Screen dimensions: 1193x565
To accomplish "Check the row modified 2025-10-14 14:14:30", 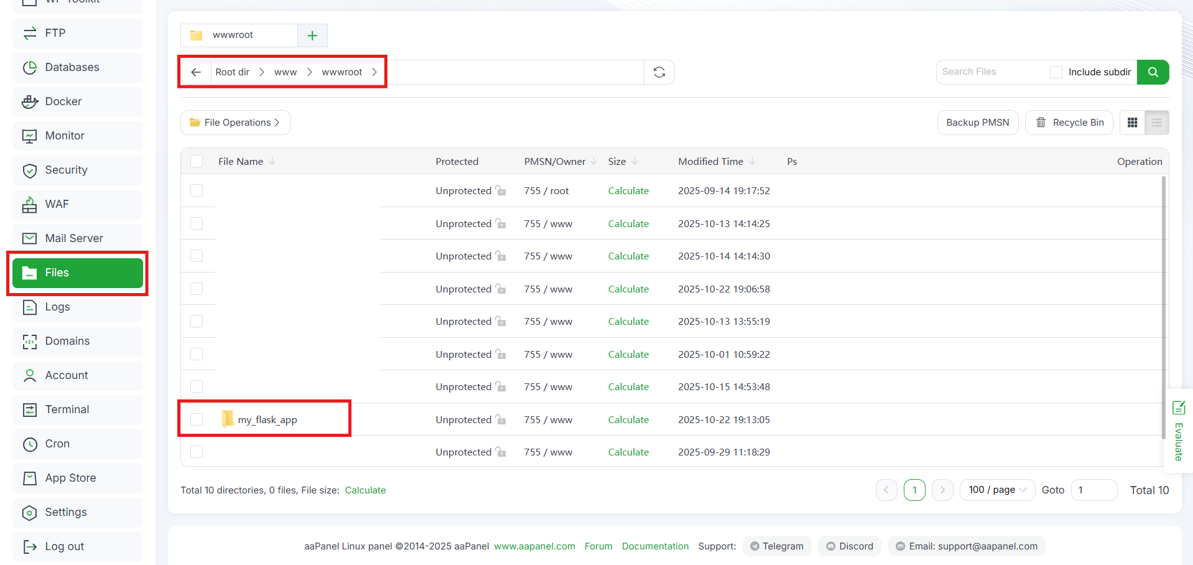I will click(197, 256).
